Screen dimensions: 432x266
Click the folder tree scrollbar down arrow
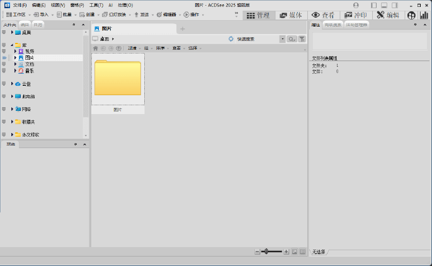86,136
